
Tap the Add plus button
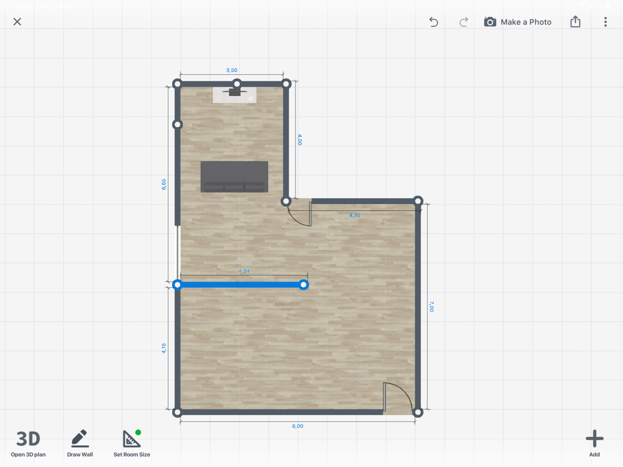[x=594, y=443]
